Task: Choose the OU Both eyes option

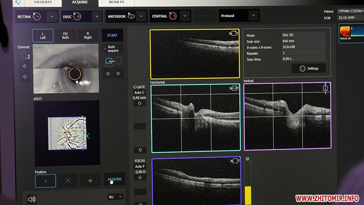Action: [x=66, y=36]
